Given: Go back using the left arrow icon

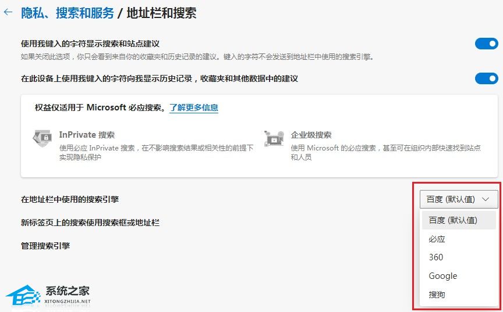Looking at the screenshot, I should pos(8,12).
